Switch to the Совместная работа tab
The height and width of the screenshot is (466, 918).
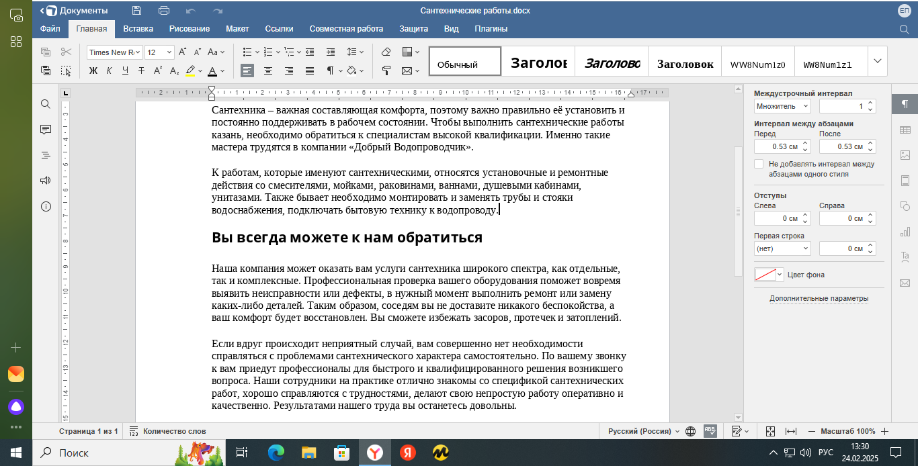[x=346, y=29]
